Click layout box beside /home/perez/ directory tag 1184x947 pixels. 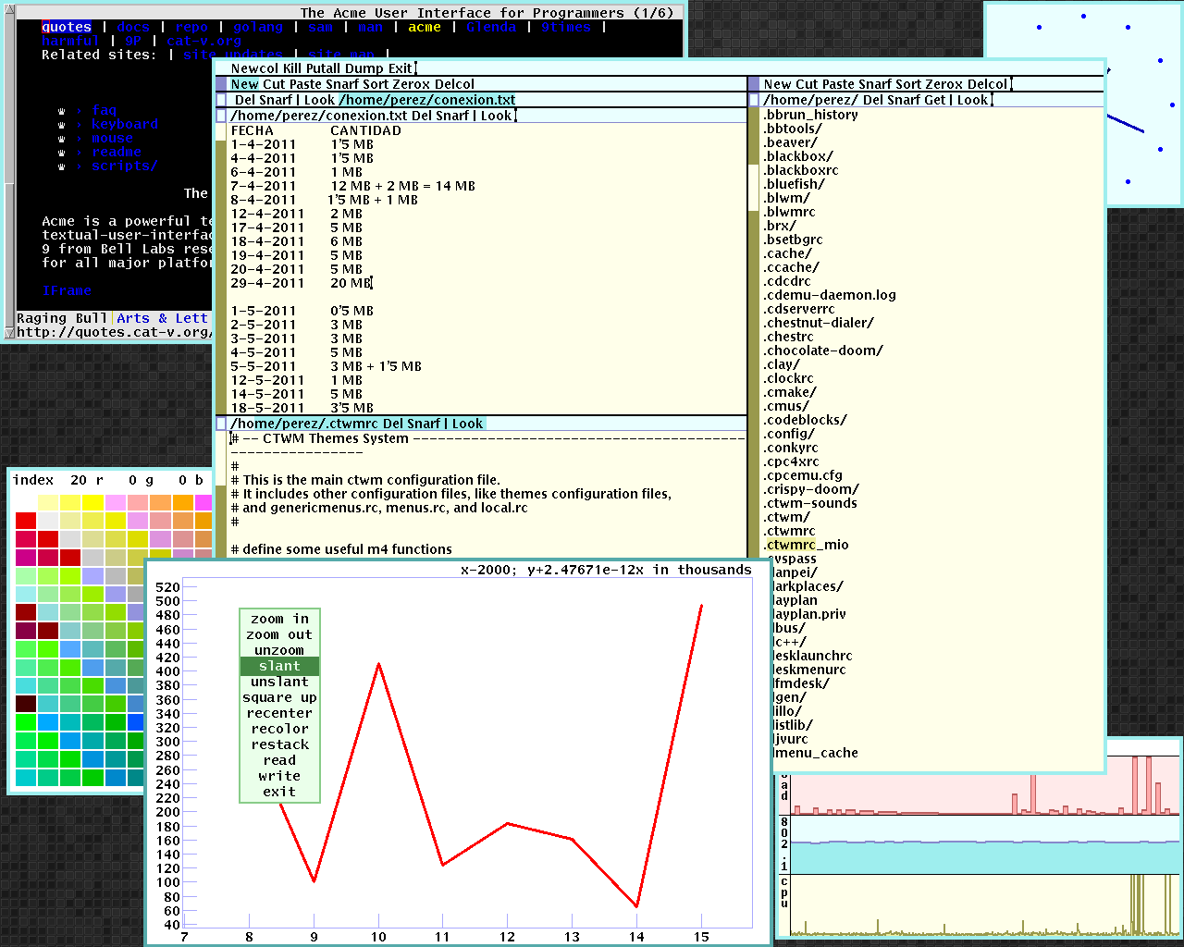754,100
